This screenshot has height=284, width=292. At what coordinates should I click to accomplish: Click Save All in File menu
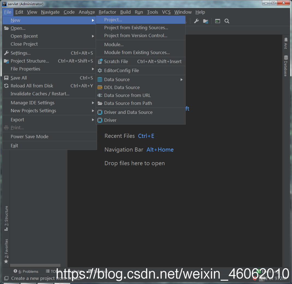pyautogui.click(x=49, y=78)
